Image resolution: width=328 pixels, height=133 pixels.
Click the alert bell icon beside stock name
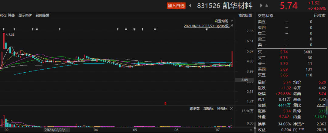click(267, 6)
